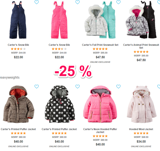Click five-star rating under Hooded Wool Jacket
This screenshot has height=151, width=160.
tap(141, 133)
